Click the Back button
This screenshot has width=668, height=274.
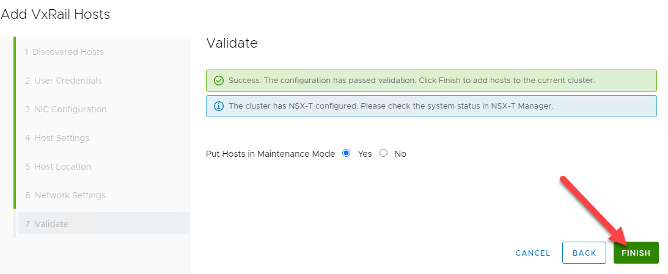(584, 253)
